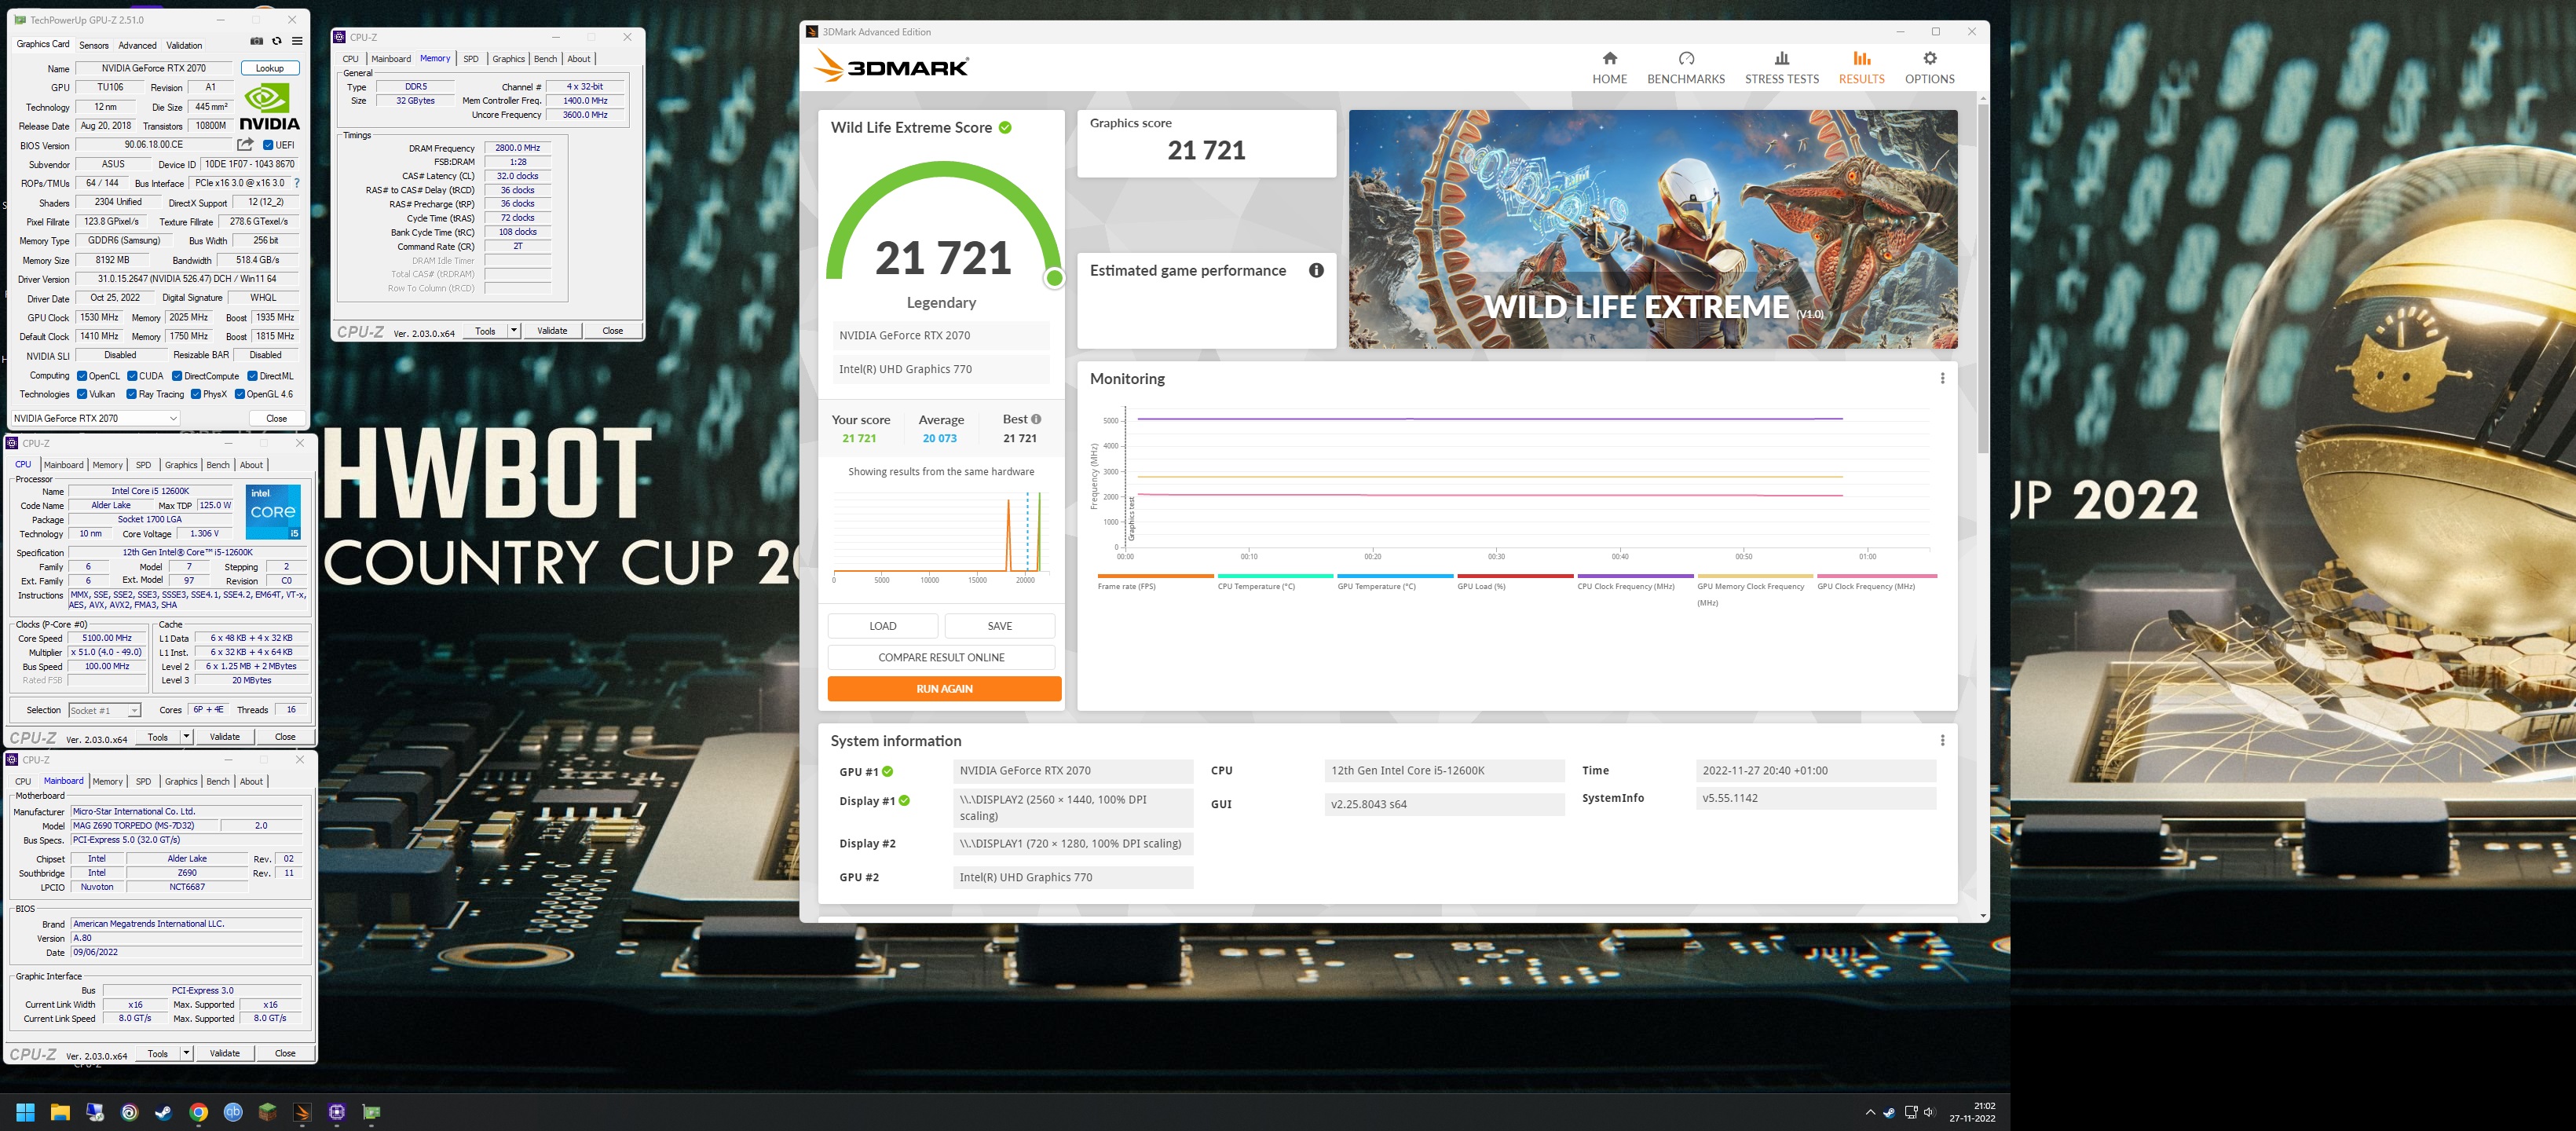Screen dimensions: 2576x1131
Task: Toggle the DirectCompute checkbox in GPU-Z
Action: tap(177, 376)
